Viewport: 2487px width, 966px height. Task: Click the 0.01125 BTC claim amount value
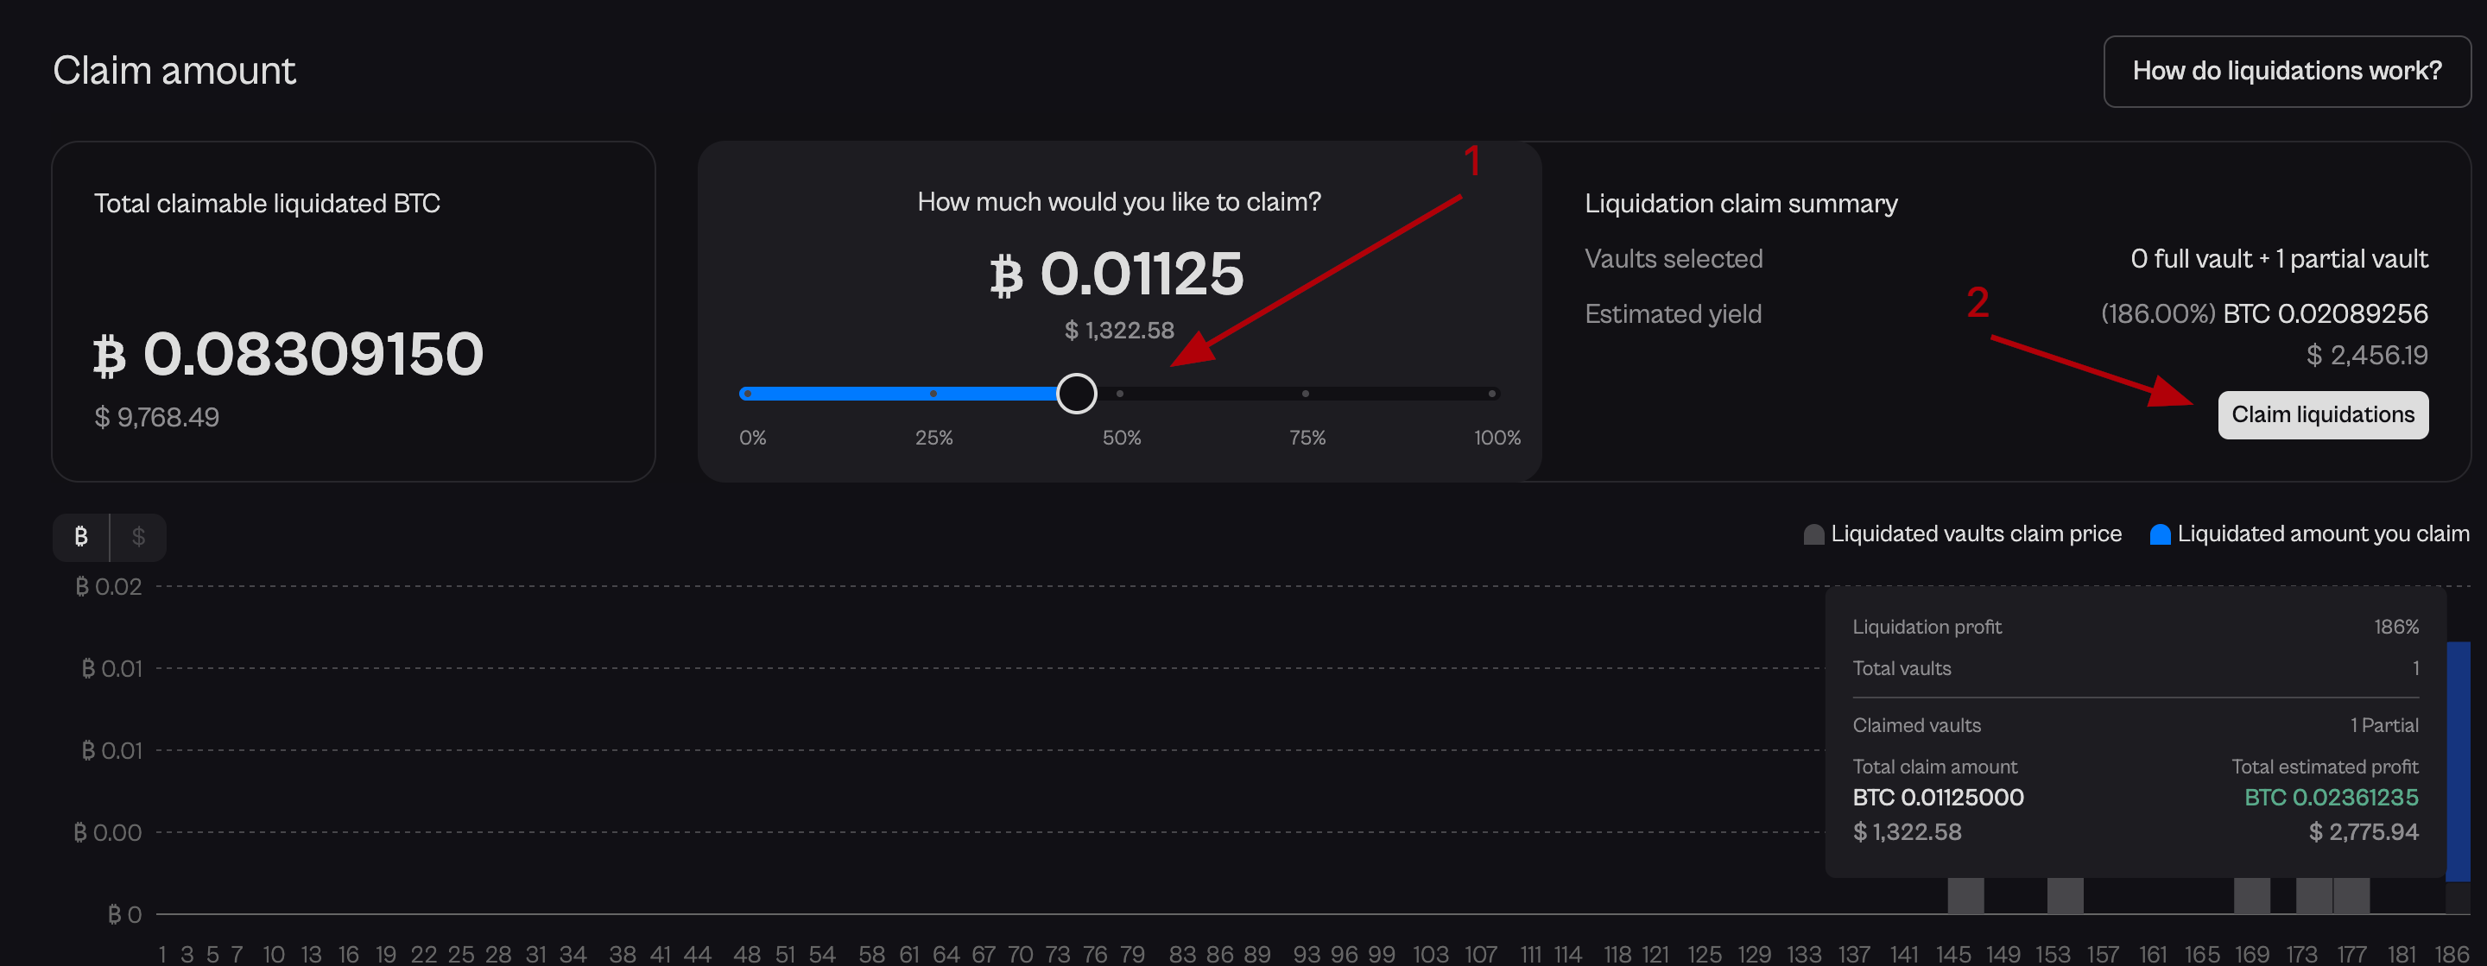click(1141, 274)
